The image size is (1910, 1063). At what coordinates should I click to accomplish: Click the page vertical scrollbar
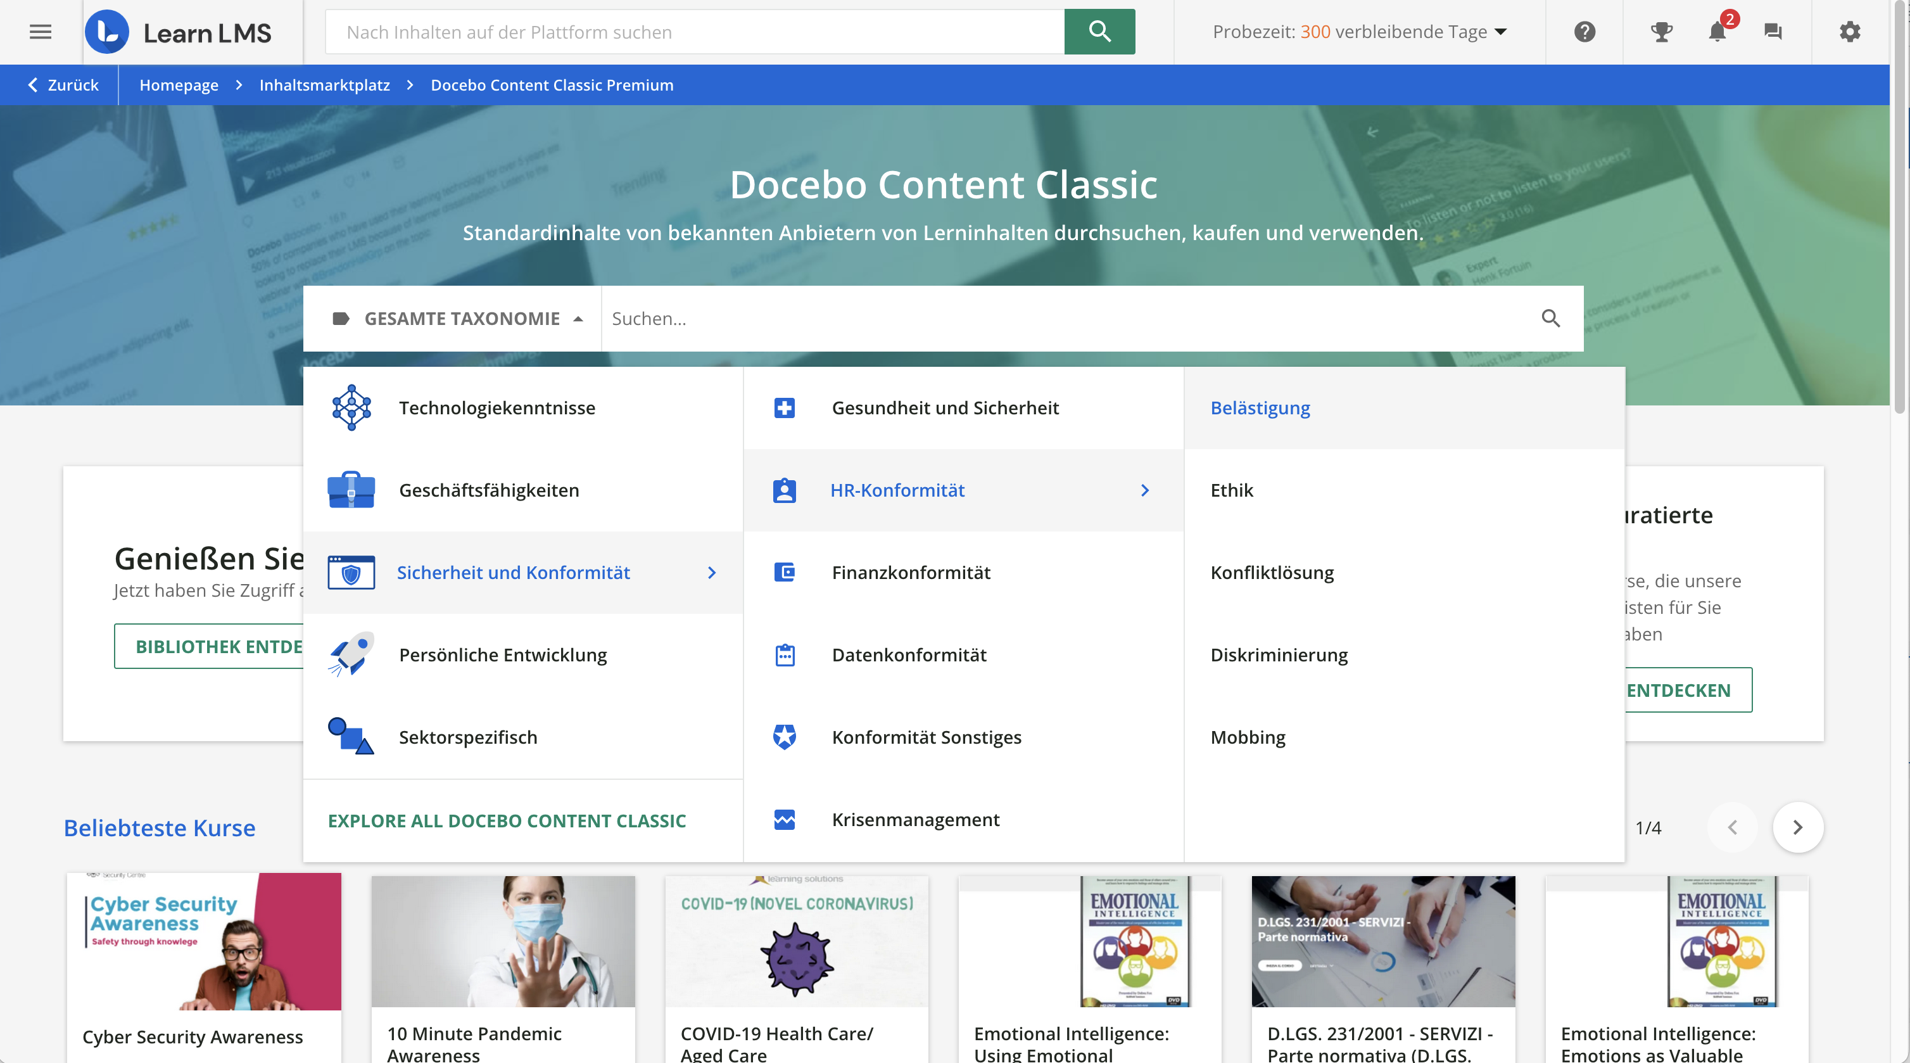coord(1899,208)
